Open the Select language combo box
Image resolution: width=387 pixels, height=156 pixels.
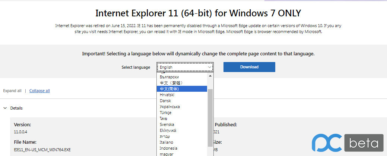(x=185, y=67)
